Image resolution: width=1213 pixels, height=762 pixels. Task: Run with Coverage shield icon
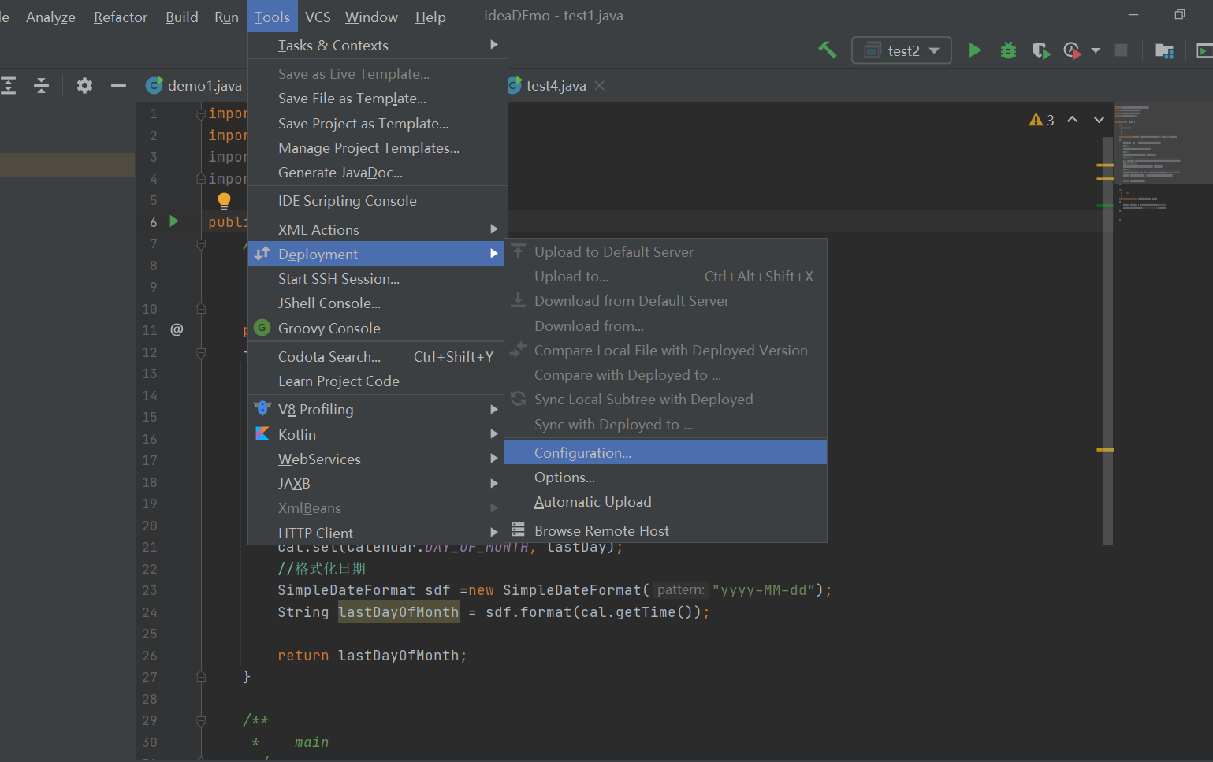[x=1041, y=50]
